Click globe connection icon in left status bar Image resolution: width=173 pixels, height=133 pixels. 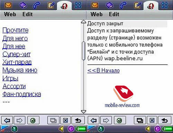coord(14,129)
